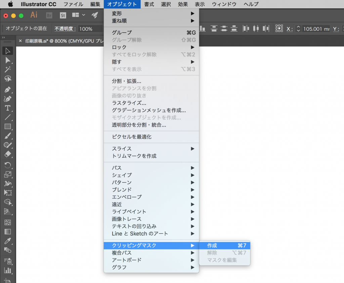344x283 pixels.
Task: Expand the パス submenu
Action: coord(152,168)
